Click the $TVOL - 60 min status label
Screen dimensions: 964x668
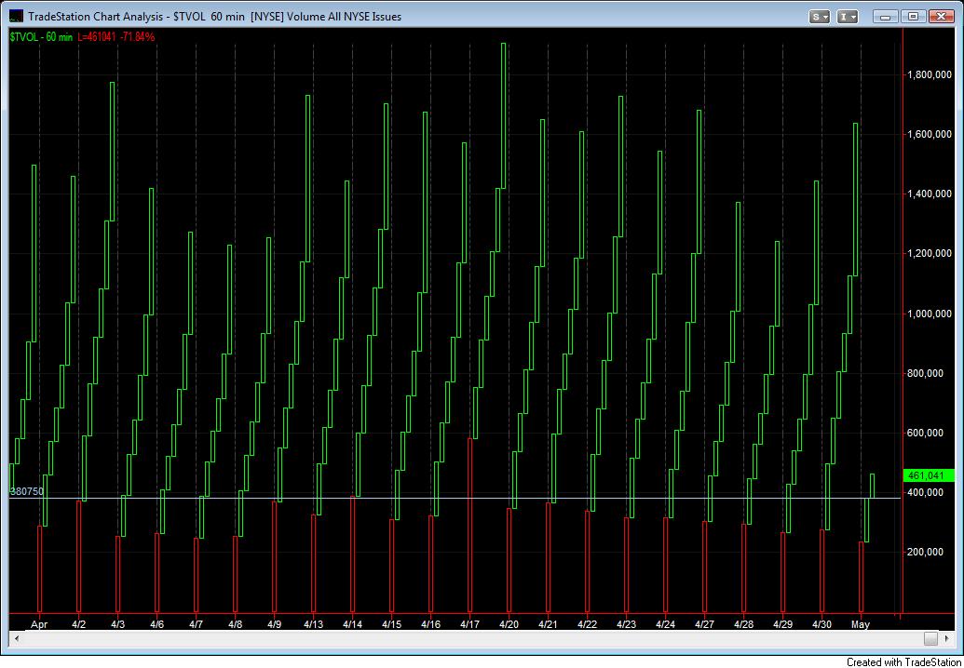pyautogui.click(x=40, y=36)
